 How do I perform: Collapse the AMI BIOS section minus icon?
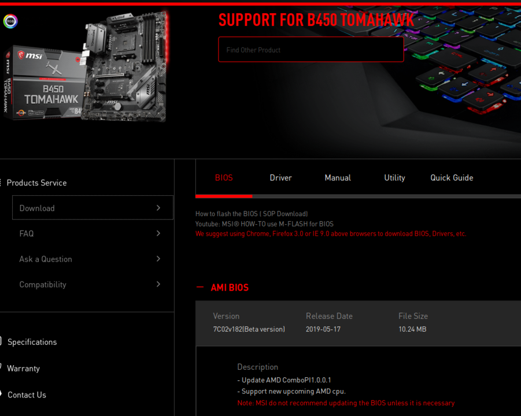tap(200, 287)
